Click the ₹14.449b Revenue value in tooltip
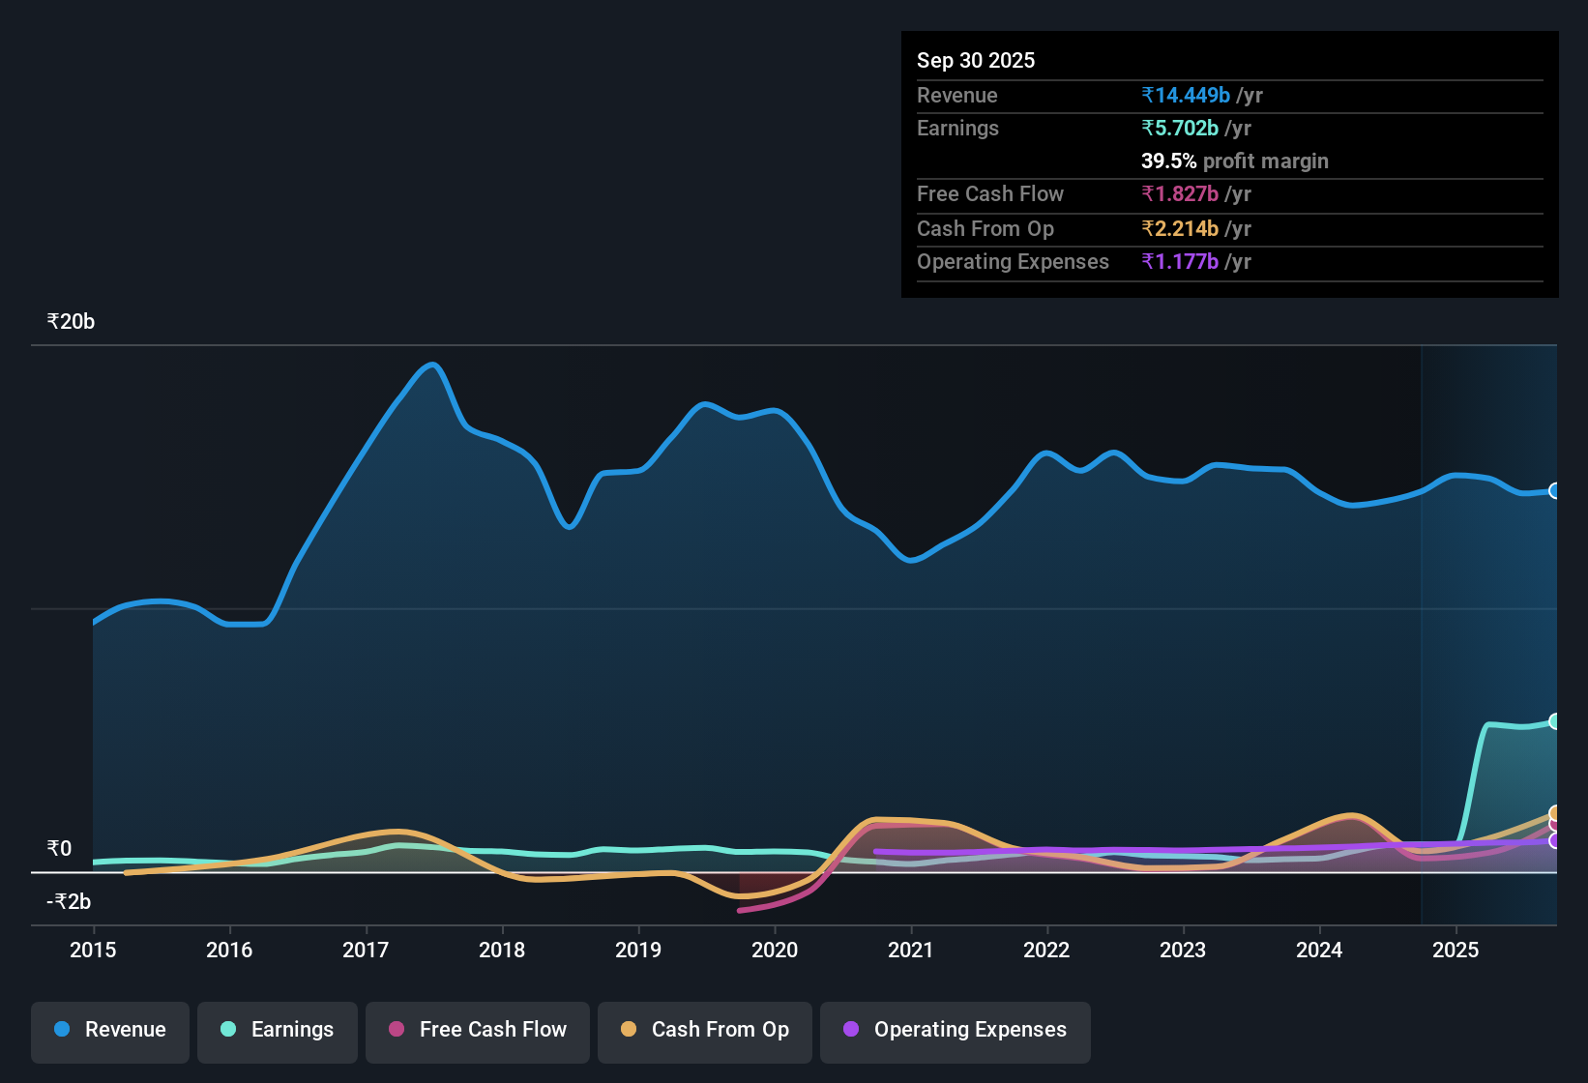This screenshot has width=1588, height=1083. 1186,95
